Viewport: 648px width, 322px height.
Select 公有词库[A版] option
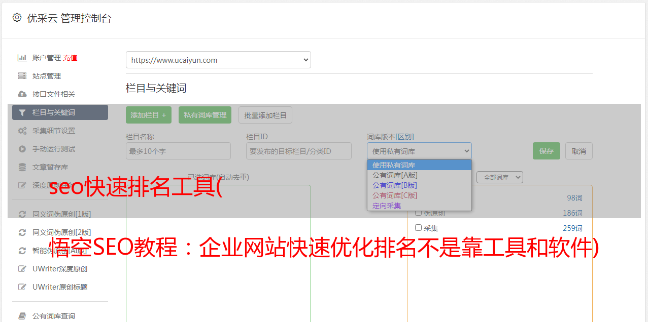419,175
